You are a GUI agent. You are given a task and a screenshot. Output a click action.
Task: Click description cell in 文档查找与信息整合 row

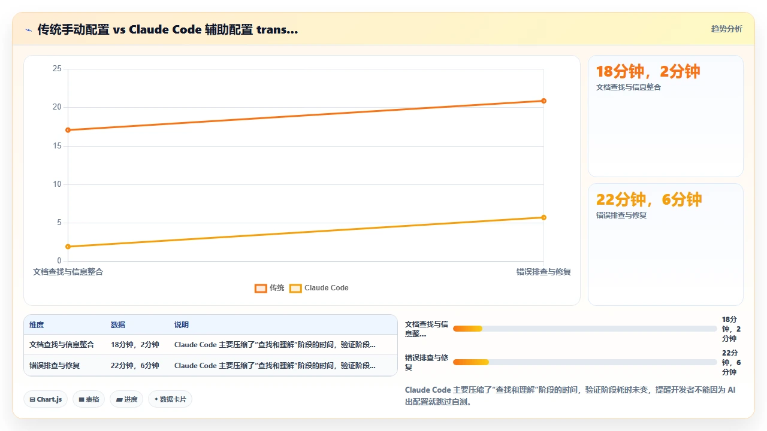(x=275, y=345)
